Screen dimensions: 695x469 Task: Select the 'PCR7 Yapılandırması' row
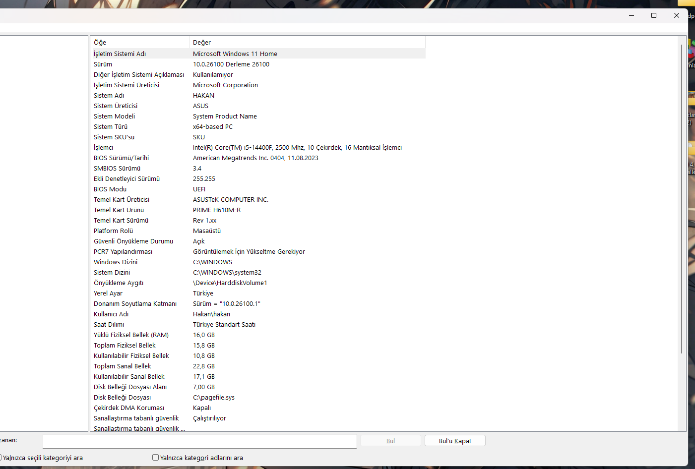258,252
